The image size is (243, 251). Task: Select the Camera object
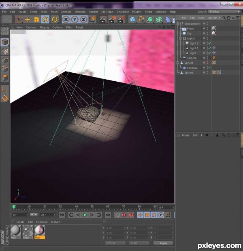pyautogui.click(x=192, y=58)
